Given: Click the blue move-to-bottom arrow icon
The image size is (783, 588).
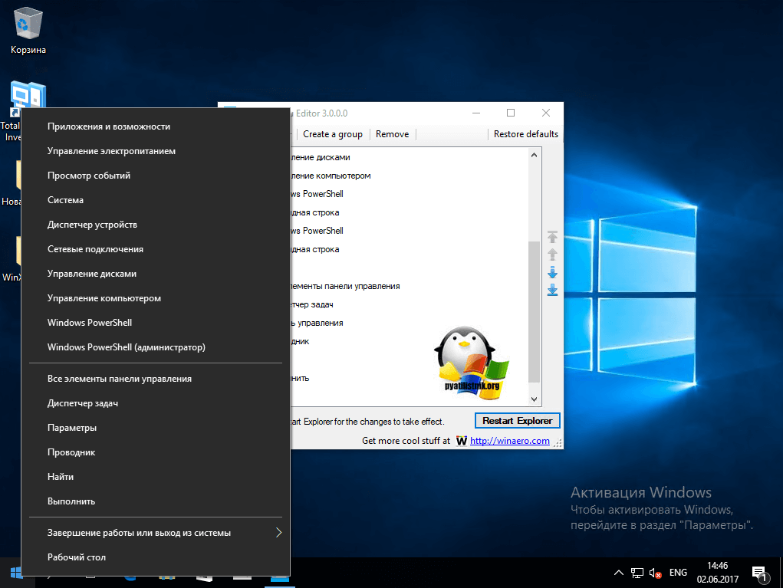Looking at the screenshot, I should click(x=552, y=290).
